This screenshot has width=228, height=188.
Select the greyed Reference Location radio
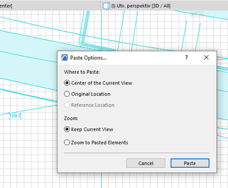[89, 105]
